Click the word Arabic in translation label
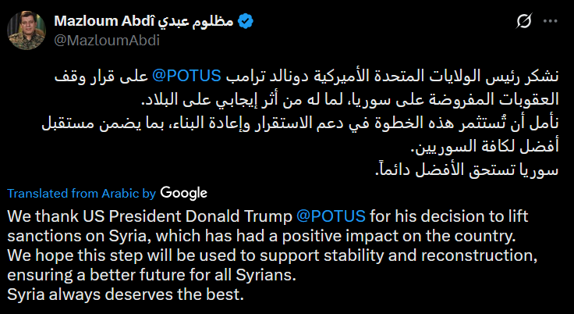574x314 pixels. coord(120,193)
